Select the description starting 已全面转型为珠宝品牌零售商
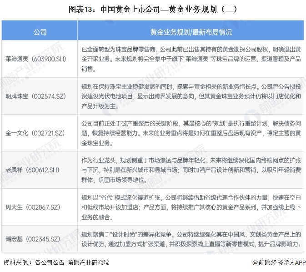The width and height of the screenshot is (306, 272). pyautogui.click(x=191, y=59)
